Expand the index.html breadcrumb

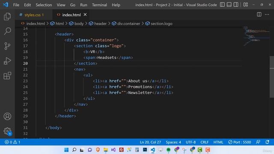click(33, 24)
